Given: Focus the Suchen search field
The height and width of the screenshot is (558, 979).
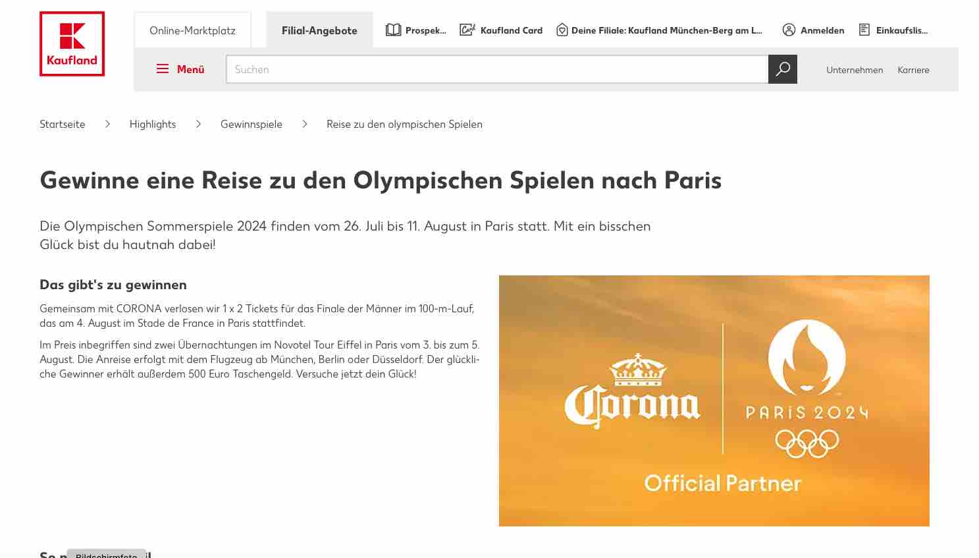Looking at the screenshot, I should tap(497, 69).
